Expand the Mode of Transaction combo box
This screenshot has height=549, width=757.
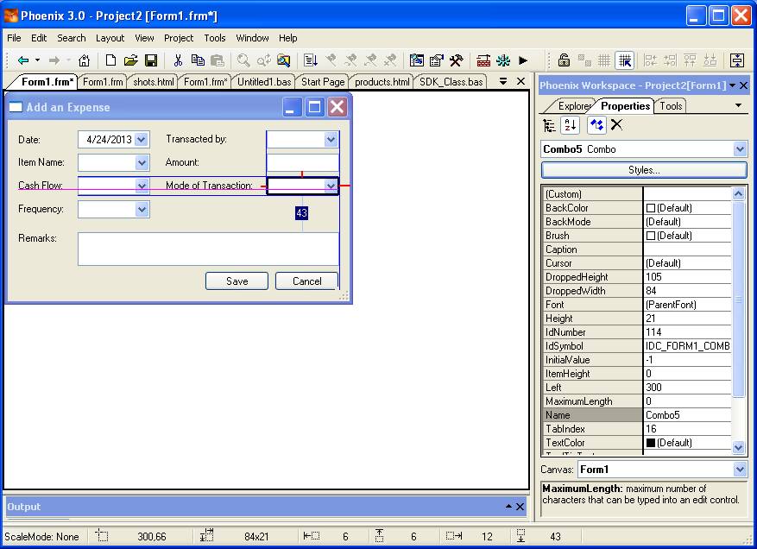coord(331,186)
